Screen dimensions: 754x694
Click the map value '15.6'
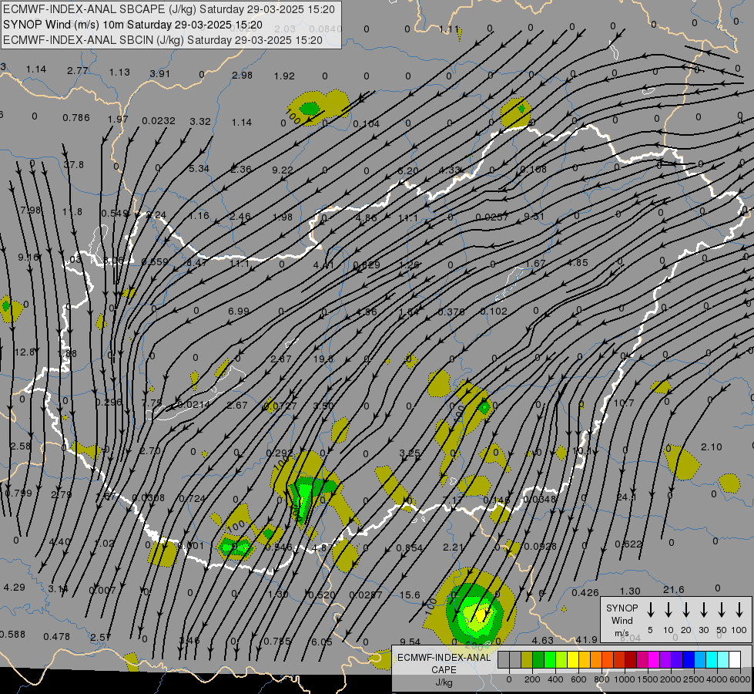(410, 595)
